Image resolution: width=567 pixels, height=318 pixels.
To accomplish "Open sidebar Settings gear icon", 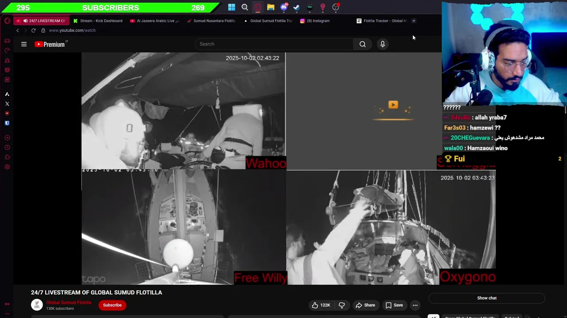I will click(x=7, y=167).
